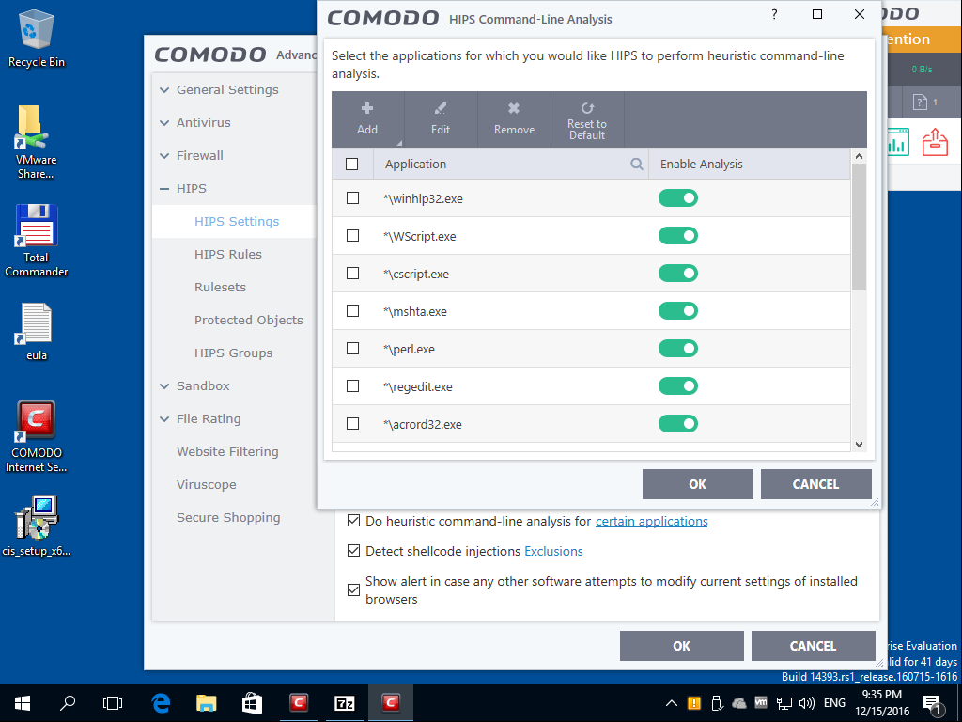
Task: Open Windows Store from taskbar
Action: tap(252, 703)
